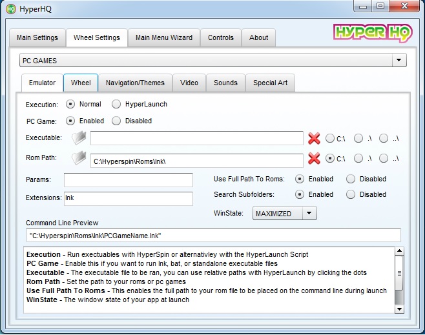The width and height of the screenshot is (425, 335).
Task: Set PC Game to Enabled
Action: tap(70, 121)
